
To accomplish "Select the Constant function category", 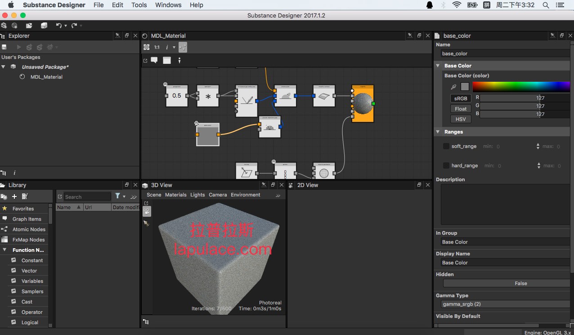I will pos(32,260).
